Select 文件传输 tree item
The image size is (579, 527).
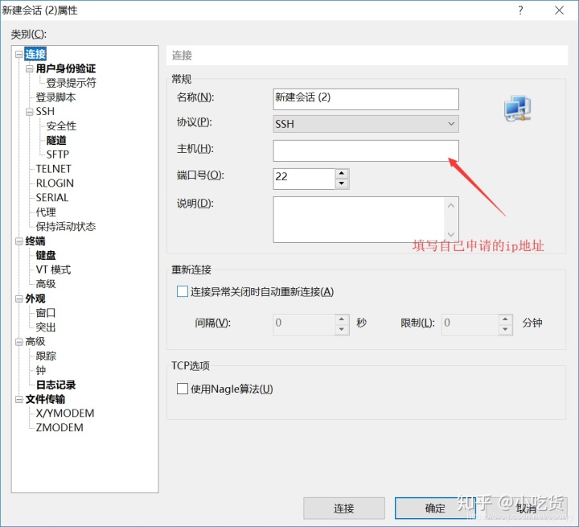click(45, 399)
